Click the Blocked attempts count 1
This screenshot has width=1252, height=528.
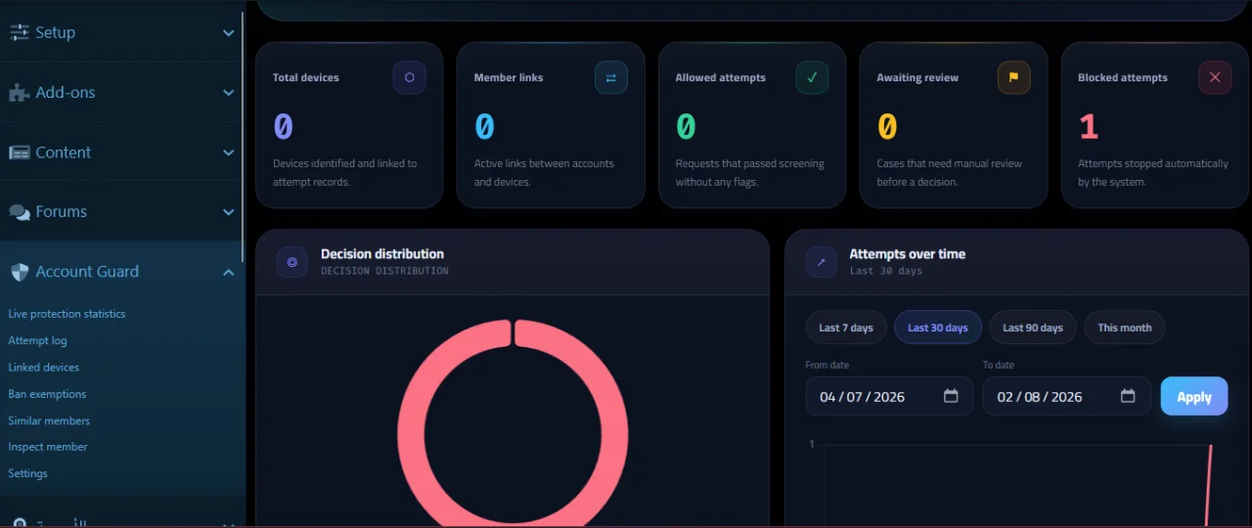1089,126
